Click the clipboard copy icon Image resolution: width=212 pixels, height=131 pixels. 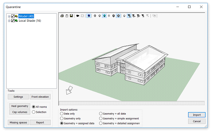coord(67,16)
